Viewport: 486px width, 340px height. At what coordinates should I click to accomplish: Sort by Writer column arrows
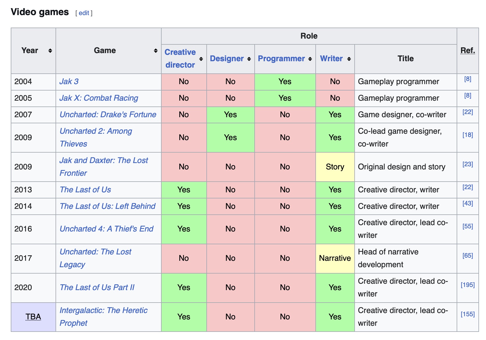coord(349,59)
